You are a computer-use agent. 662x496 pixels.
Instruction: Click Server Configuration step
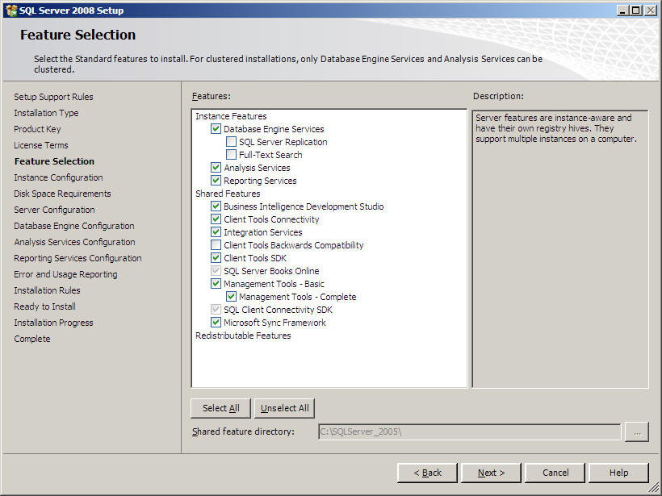click(x=54, y=210)
